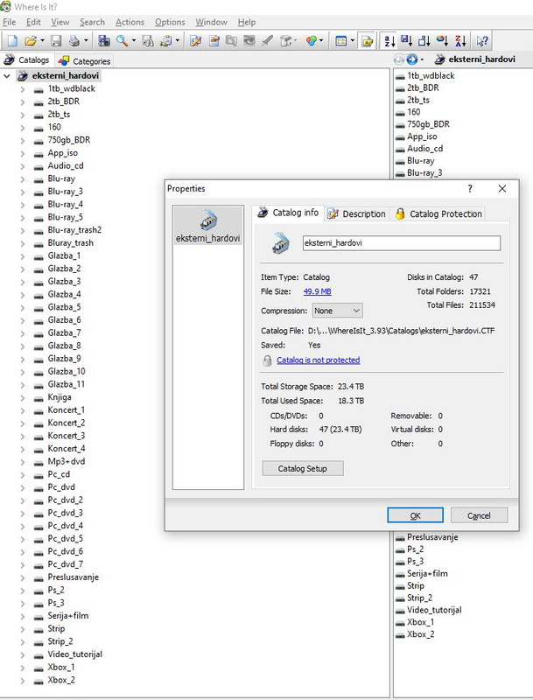The image size is (533, 700).
Task: Open the dropdown arrow next to Open folder
Action: click(x=42, y=41)
